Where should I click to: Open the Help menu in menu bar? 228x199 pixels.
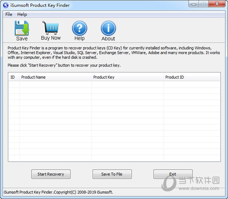(22, 14)
